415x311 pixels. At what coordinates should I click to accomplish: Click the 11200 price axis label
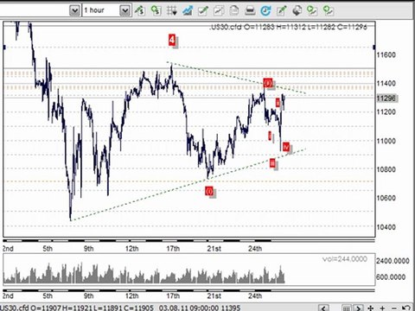point(386,111)
